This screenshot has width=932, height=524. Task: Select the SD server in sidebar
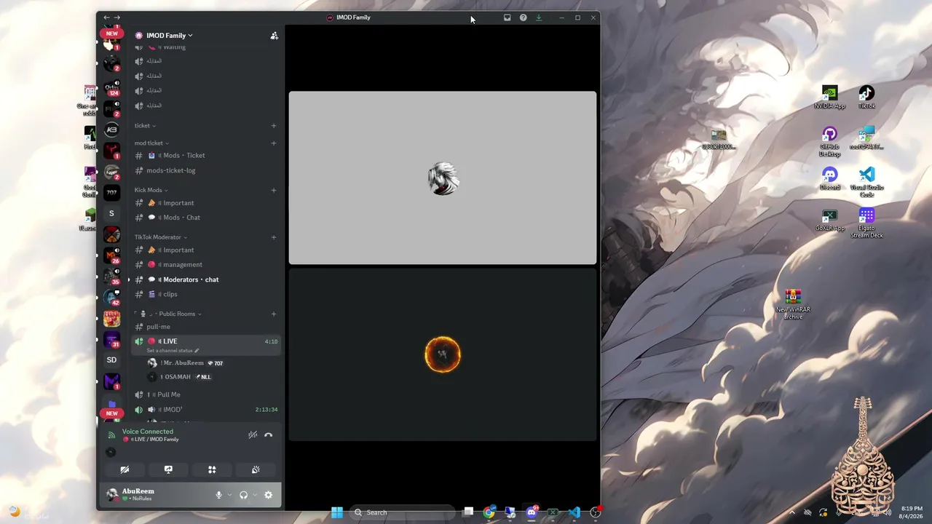[x=111, y=360]
